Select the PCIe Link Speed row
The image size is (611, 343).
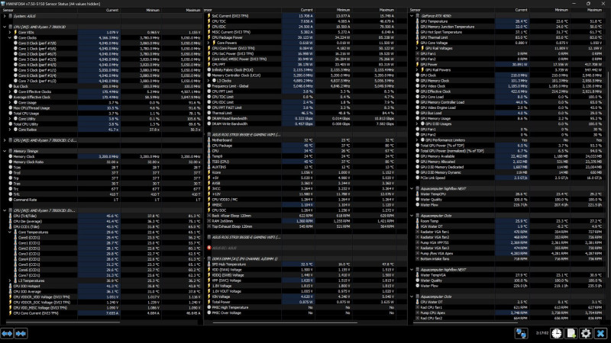509,178
